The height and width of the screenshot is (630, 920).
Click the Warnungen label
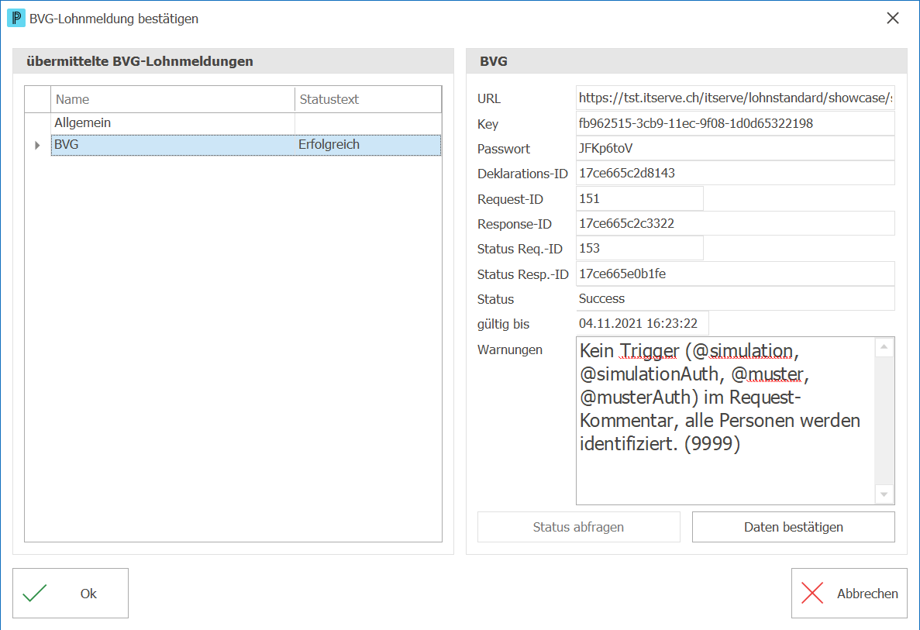(510, 349)
